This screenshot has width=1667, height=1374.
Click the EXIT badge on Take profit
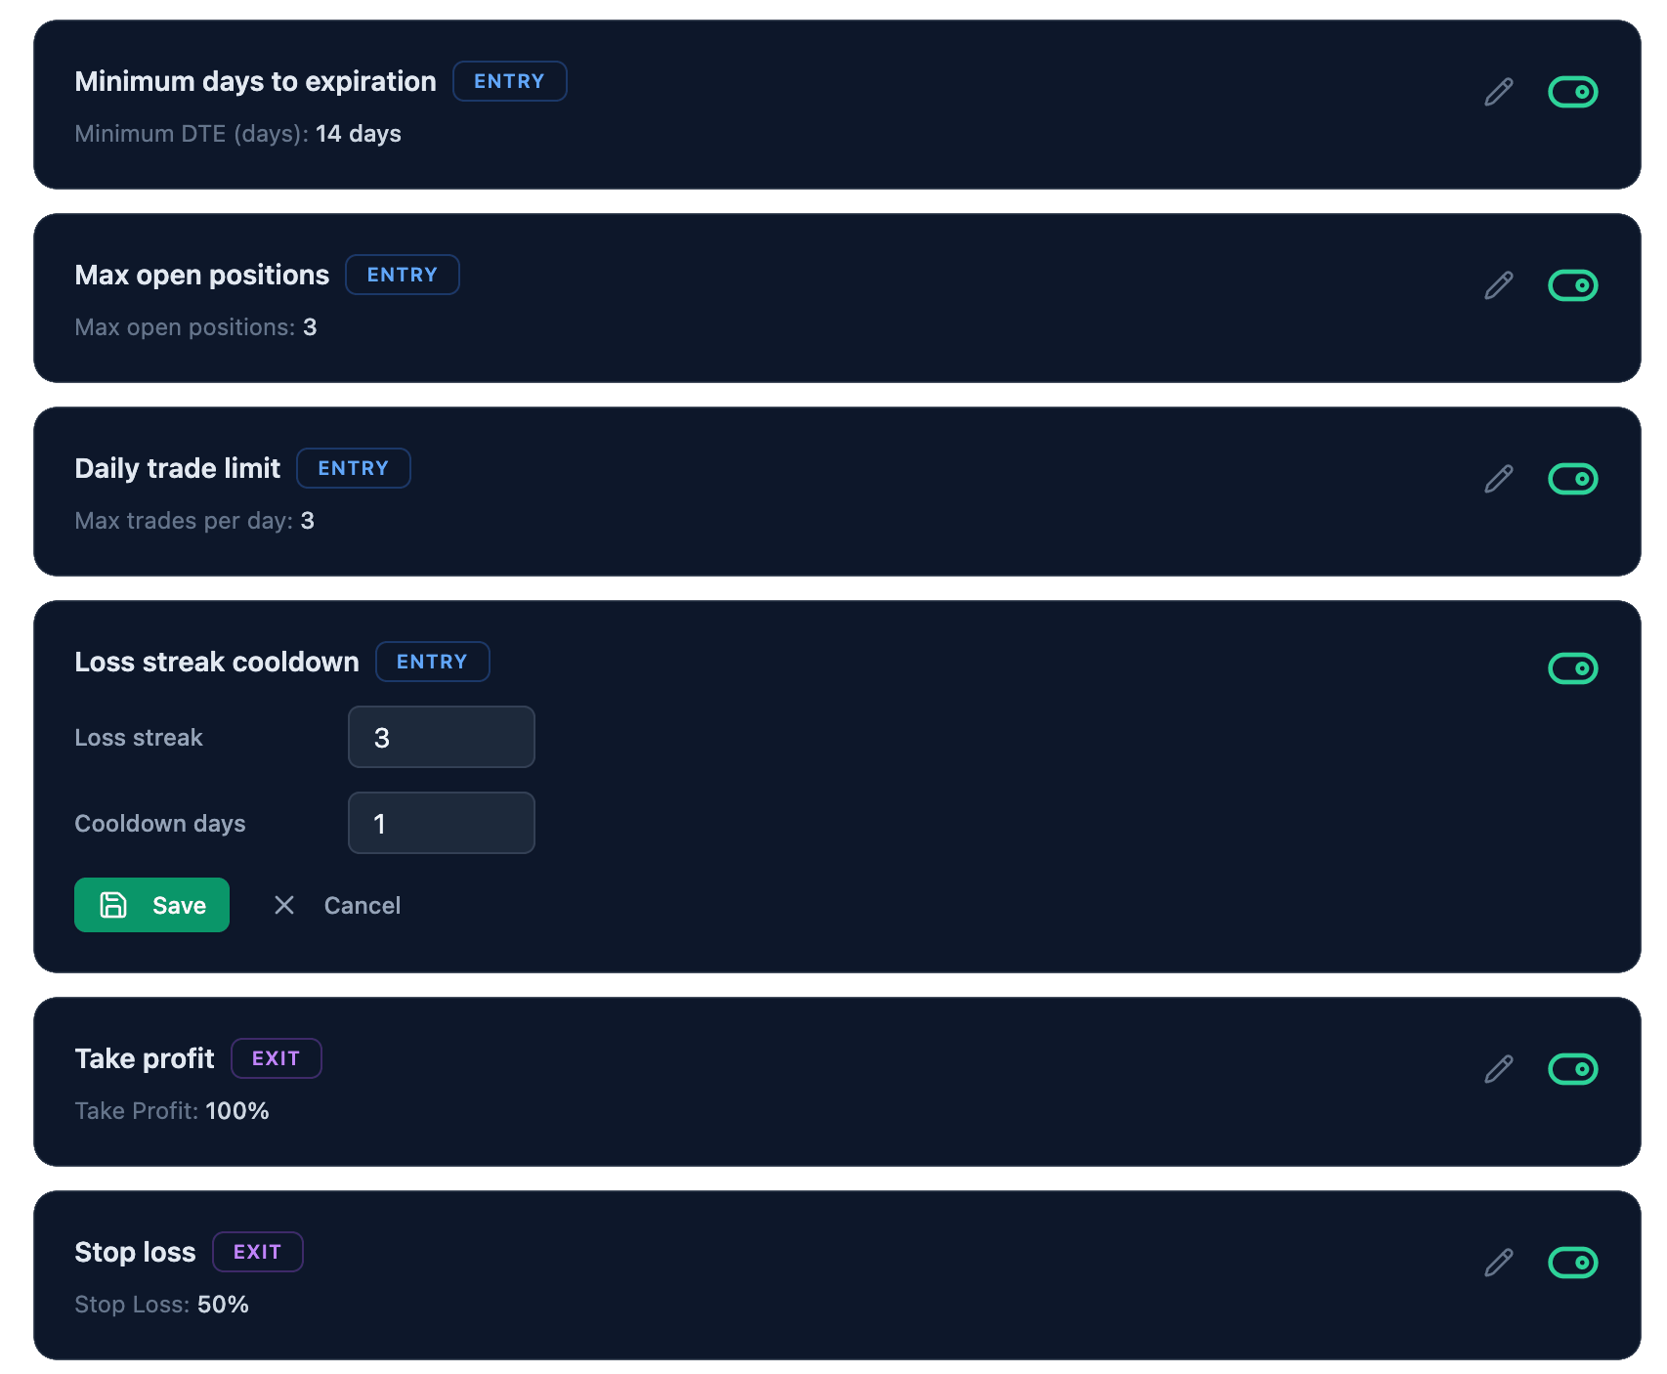277,1057
